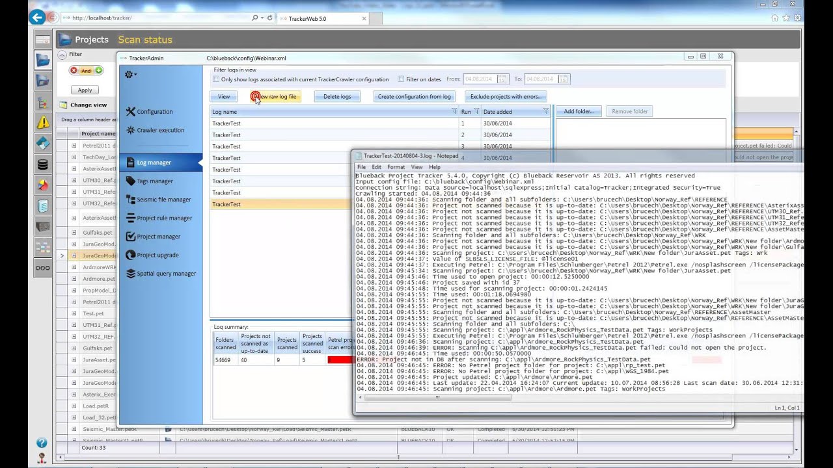Click the blue help question mark icon
Screen dimensions: 833x468
point(42,443)
